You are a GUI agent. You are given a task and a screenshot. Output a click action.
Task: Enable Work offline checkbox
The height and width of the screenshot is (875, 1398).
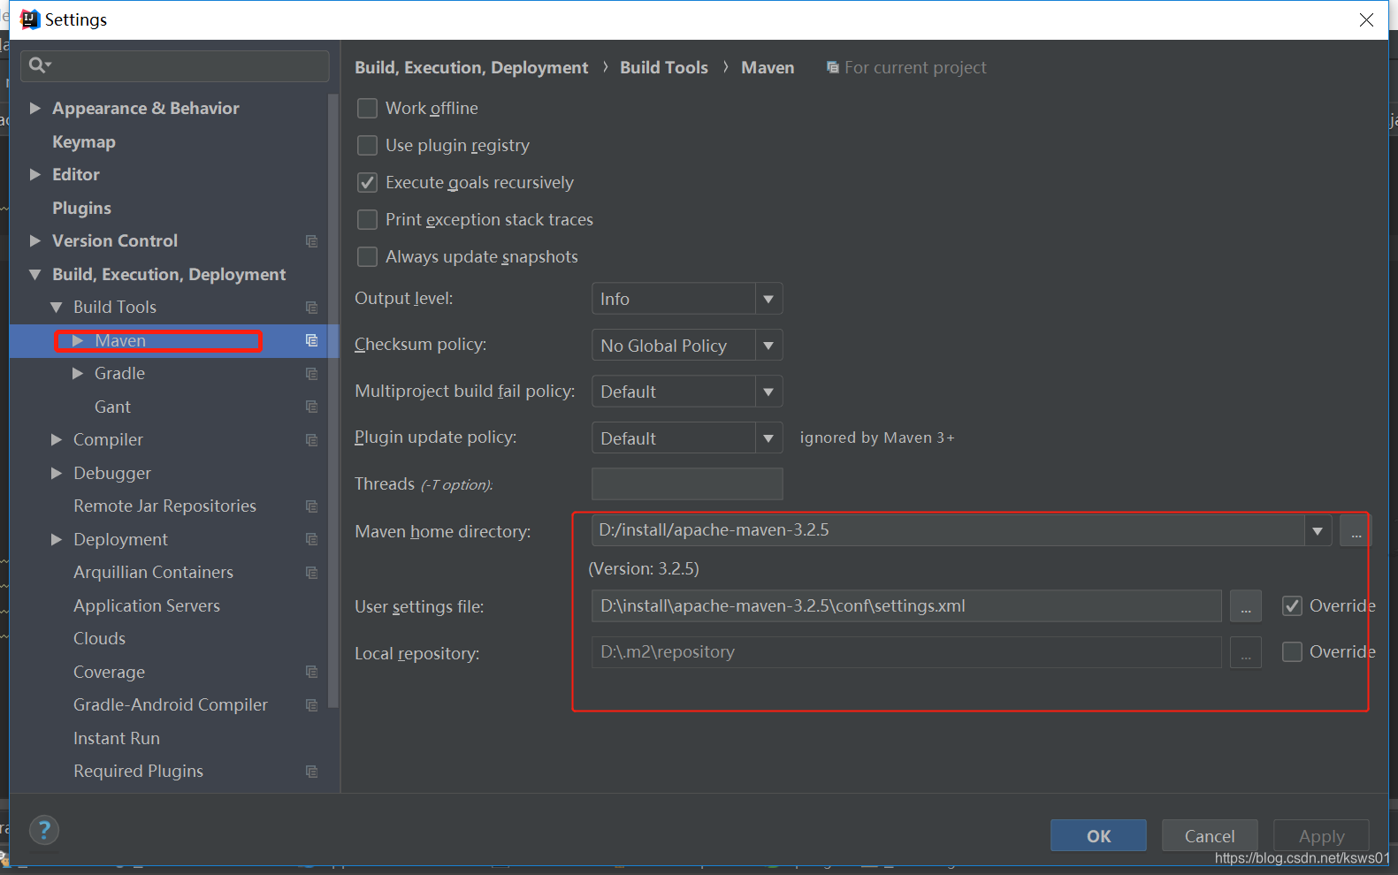click(x=367, y=109)
